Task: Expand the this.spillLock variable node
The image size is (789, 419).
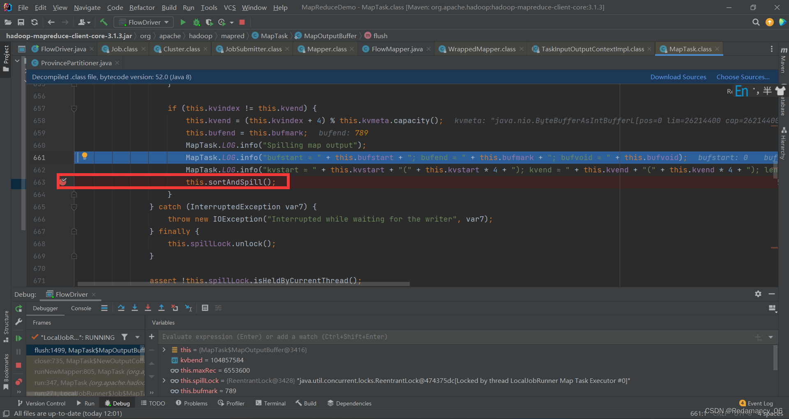Action: [x=164, y=380]
